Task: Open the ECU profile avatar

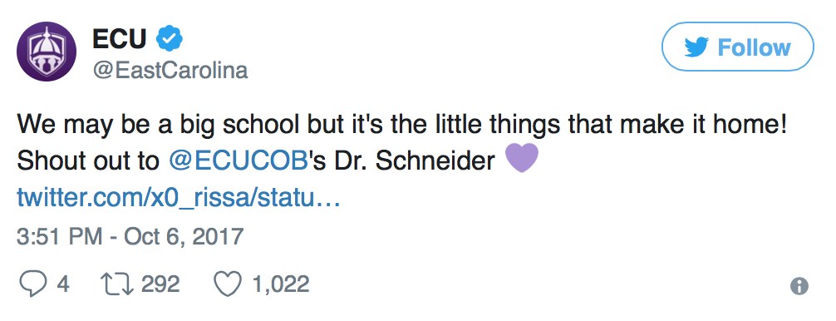Action: pos(47,52)
